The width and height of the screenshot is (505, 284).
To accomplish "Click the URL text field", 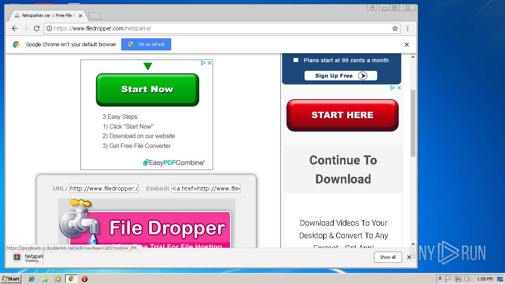I will [x=104, y=189].
